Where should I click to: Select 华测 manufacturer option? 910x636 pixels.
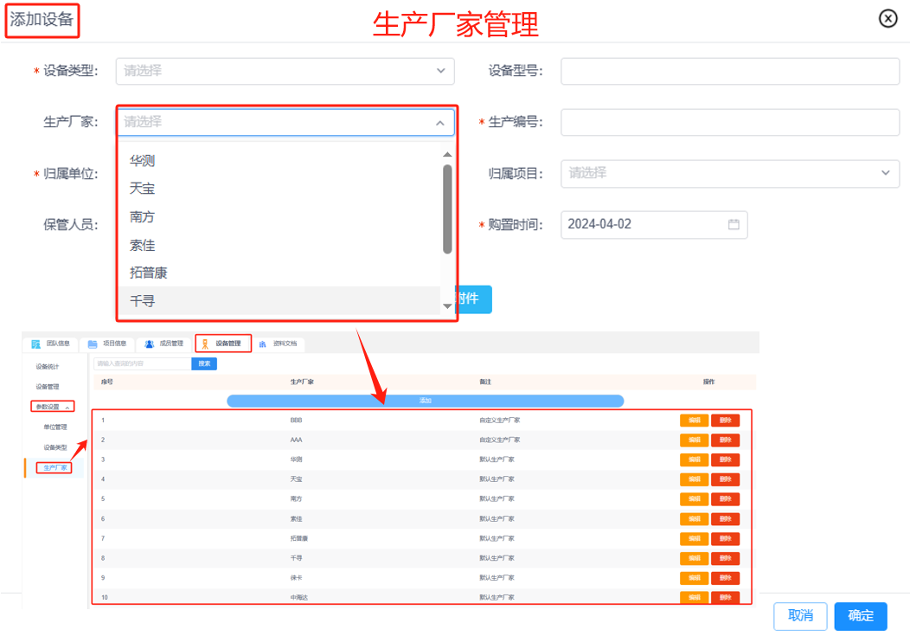(x=143, y=160)
